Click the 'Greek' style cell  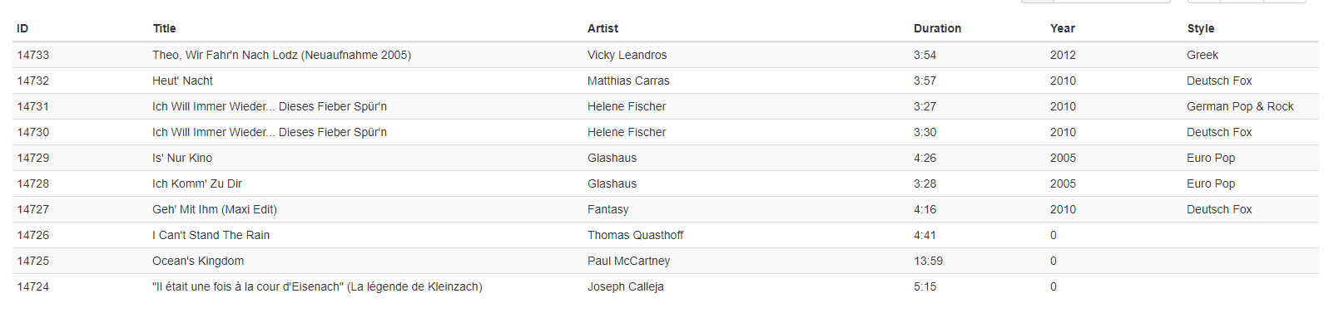tap(1203, 55)
